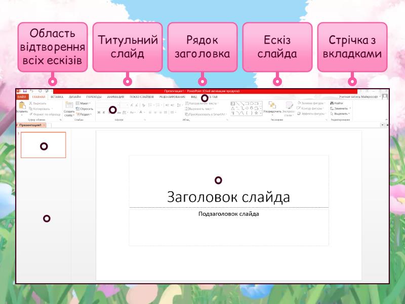Click Сбросить reset slide button
This screenshot has width=405, height=304.
[x=85, y=109]
